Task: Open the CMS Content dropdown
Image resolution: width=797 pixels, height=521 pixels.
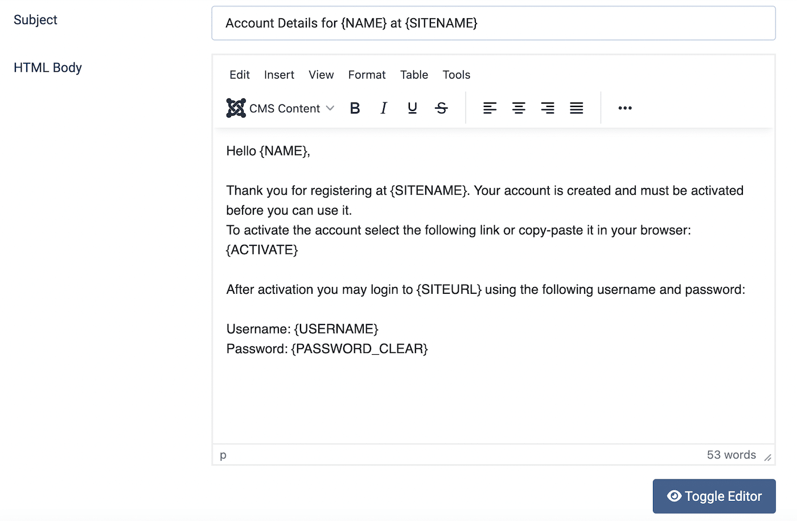Action: click(330, 108)
